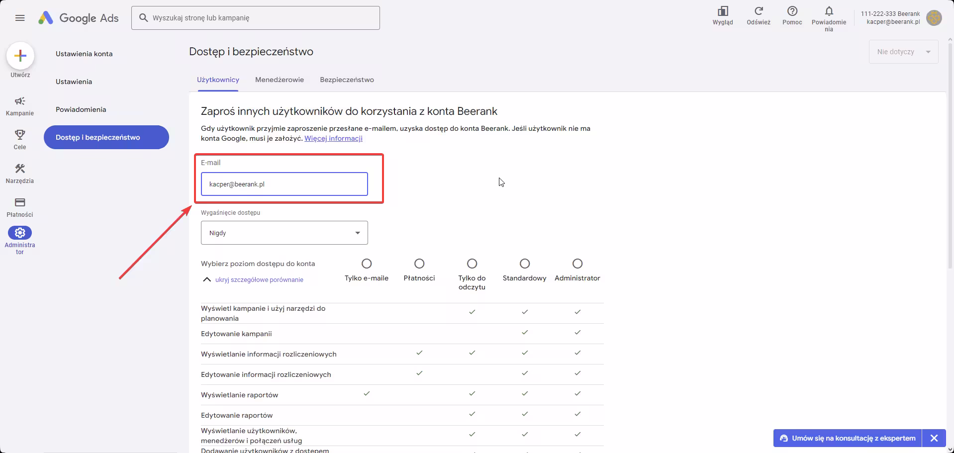The image size is (954, 453).
Task: Click the Odśwież refresh icon
Action: (x=758, y=11)
